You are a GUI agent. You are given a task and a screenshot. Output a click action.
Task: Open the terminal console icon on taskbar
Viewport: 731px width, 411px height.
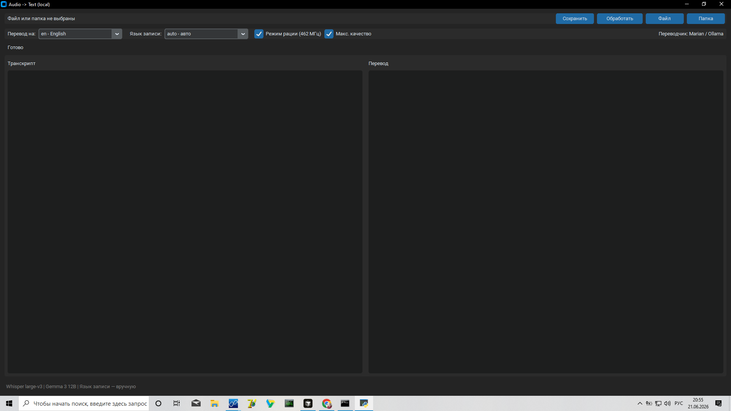(345, 403)
